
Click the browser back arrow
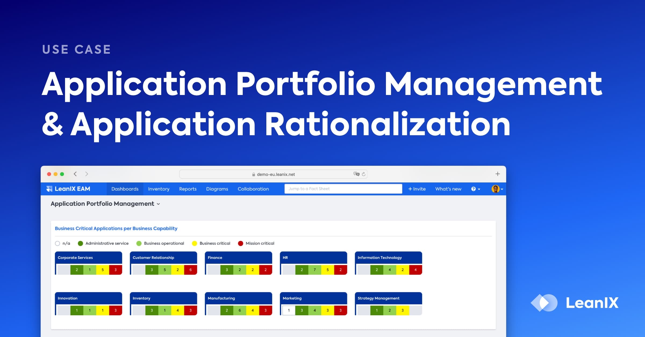tap(75, 174)
